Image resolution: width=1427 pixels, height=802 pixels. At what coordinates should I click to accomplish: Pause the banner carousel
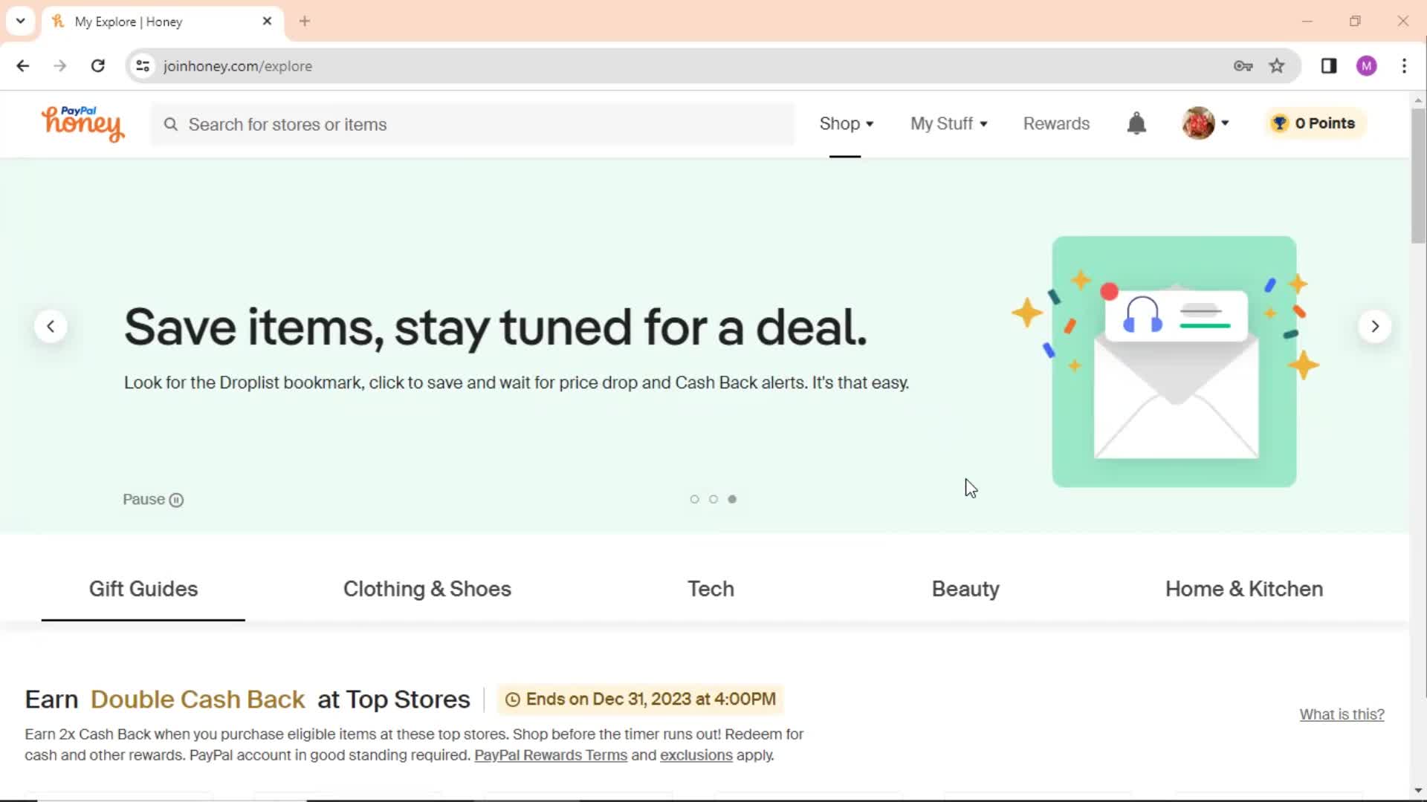tap(153, 500)
